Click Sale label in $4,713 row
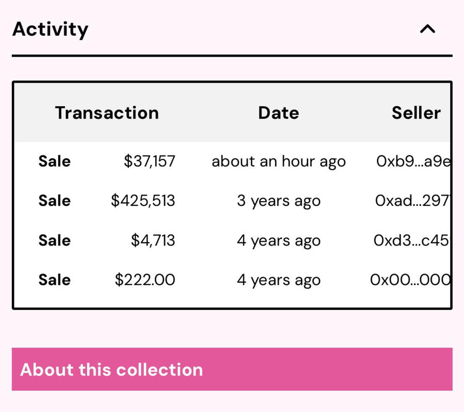 [x=54, y=240]
